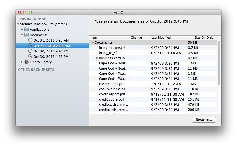The height and width of the screenshot is (147, 237).
Task: Minimize the Arq 2 window
Action: click(x=25, y=12)
